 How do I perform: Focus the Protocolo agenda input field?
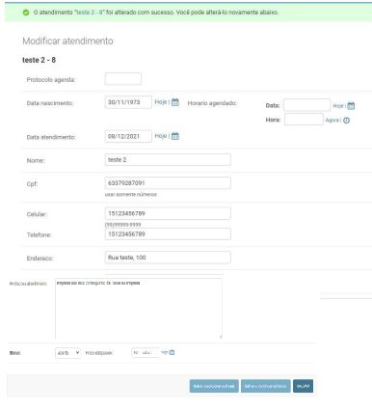pyautogui.click(x=123, y=79)
